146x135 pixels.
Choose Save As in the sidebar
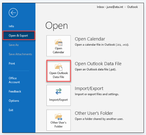(x=13, y=45)
